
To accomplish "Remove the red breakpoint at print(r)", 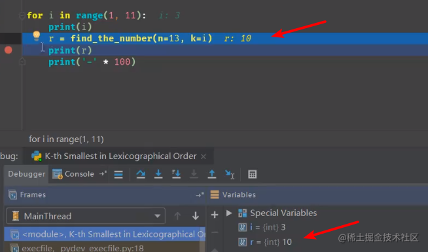I will coord(9,50).
